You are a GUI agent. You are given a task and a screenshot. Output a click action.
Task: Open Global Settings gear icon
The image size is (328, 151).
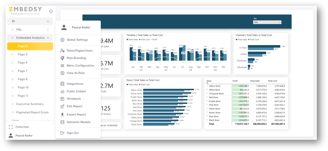coord(62,40)
